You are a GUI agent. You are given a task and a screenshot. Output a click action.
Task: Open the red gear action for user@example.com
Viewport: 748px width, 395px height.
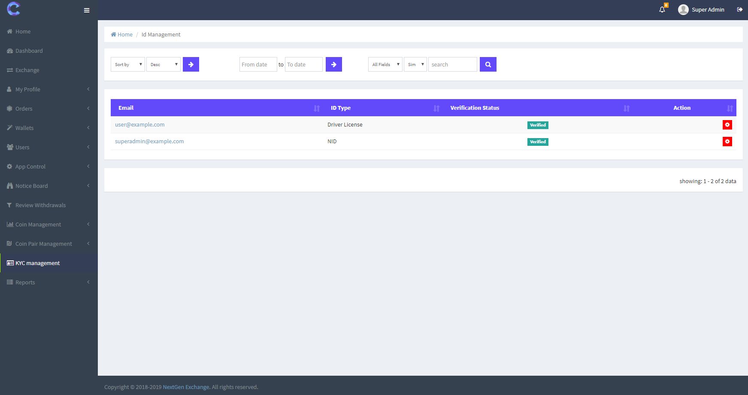(x=727, y=125)
